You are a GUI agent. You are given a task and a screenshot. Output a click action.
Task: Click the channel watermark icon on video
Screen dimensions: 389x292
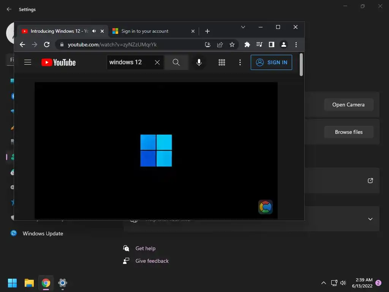pos(266,207)
